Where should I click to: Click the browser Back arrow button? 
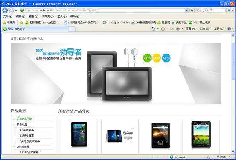[5, 11]
